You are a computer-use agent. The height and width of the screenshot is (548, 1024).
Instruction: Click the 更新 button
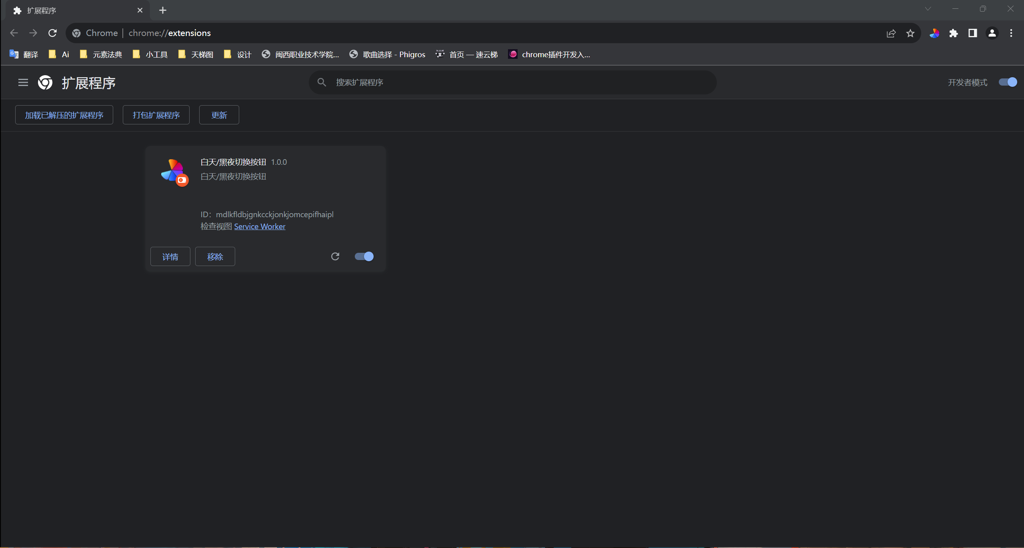[219, 114]
